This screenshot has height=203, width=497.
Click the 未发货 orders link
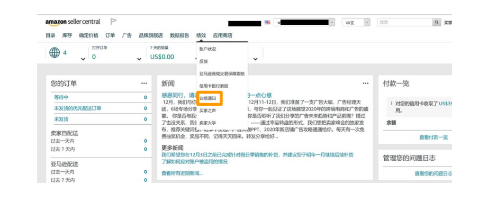[x=61, y=119]
